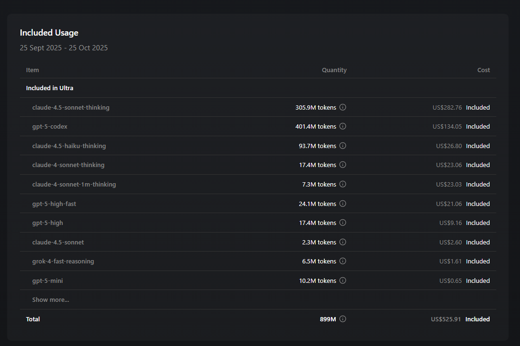This screenshot has width=520, height=346.
Task: Click the US$9.16 cost value
Action: (x=450, y=223)
